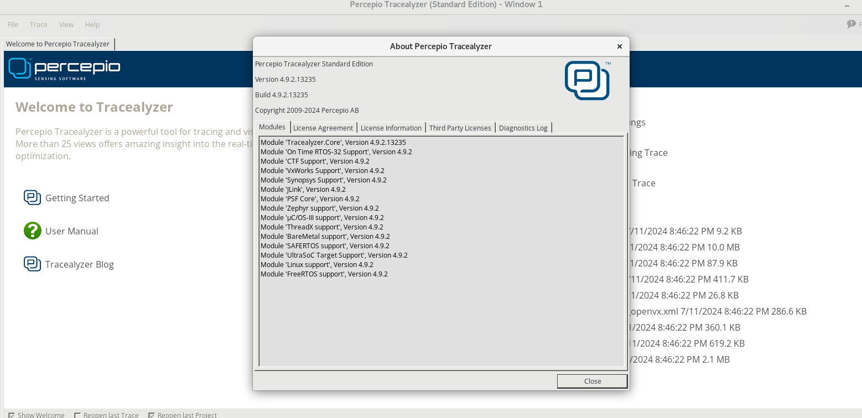This screenshot has height=418, width=862.
Task: Select the 'FreeRTOS support' module line
Action: click(324, 274)
